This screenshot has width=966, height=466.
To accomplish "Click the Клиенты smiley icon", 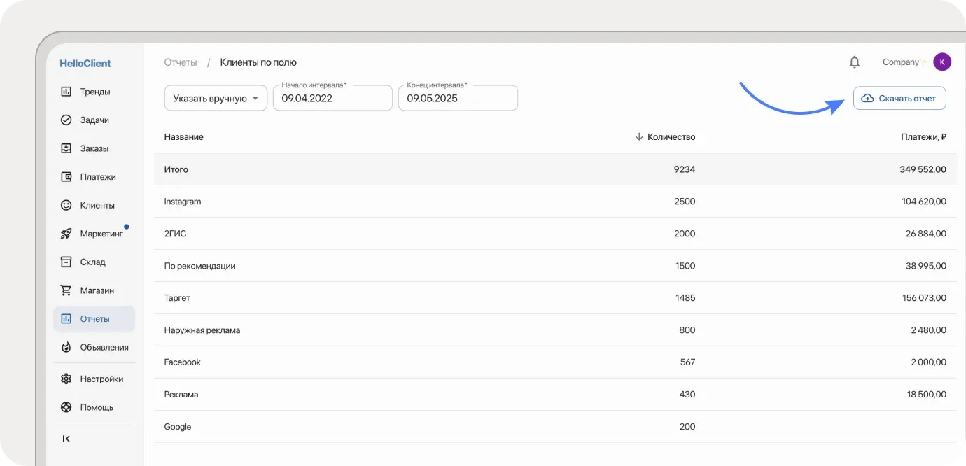I will point(66,206).
